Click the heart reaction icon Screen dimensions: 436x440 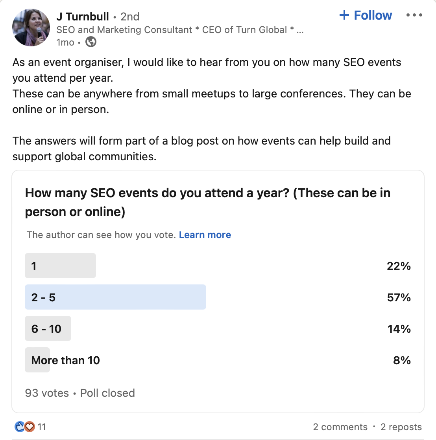click(30, 427)
